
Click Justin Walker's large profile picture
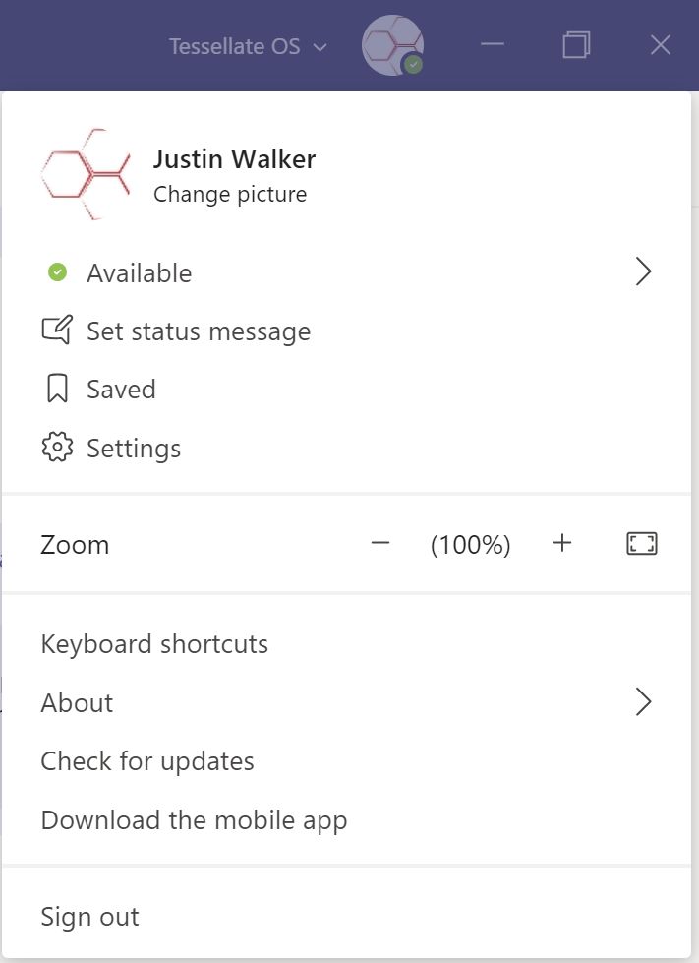(x=86, y=174)
